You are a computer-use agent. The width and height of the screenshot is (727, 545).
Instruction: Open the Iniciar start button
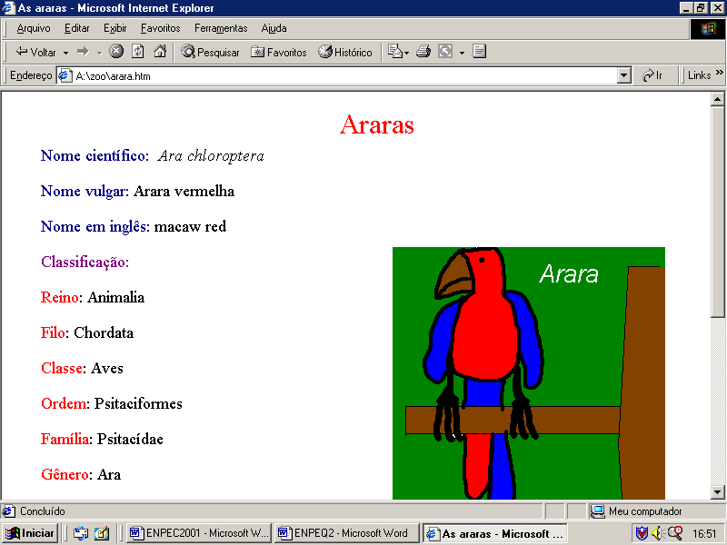click(30, 533)
